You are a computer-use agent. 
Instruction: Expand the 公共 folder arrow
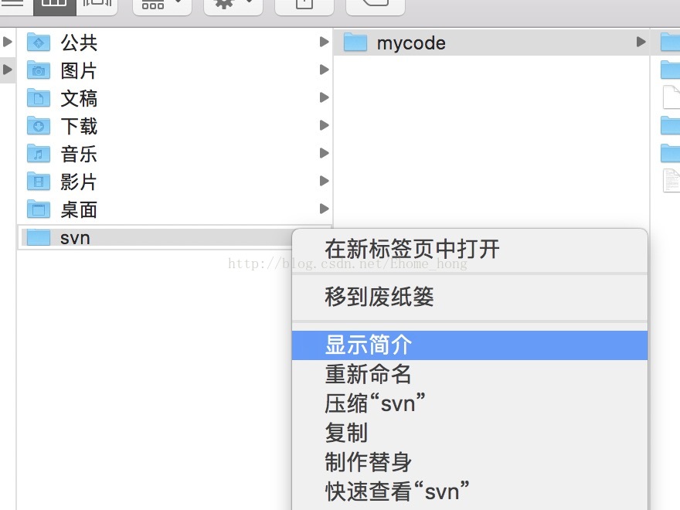tap(324, 42)
